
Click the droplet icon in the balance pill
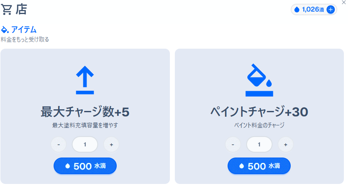(297, 9)
